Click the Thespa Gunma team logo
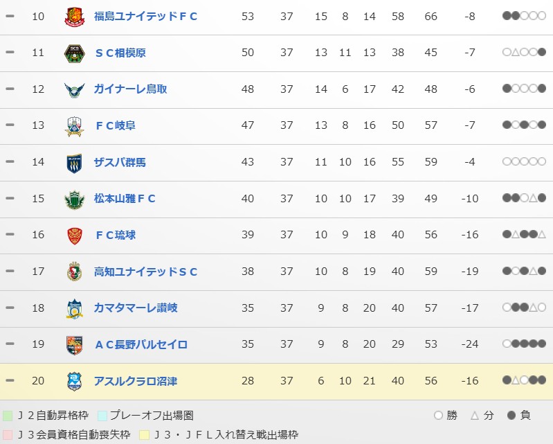 click(x=74, y=162)
